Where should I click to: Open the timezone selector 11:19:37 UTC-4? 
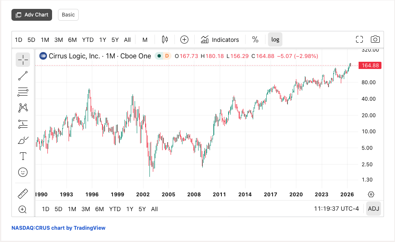(336, 209)
